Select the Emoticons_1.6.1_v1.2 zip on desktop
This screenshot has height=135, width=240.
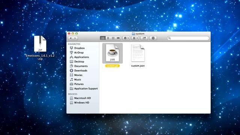click(x=40, y=44)
